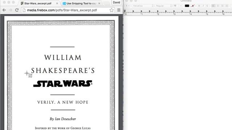Click 'Inspired by the work of George Lucas'
Image resolution: width=232 pixels, height=130 pixels.
tap(63, 128)
